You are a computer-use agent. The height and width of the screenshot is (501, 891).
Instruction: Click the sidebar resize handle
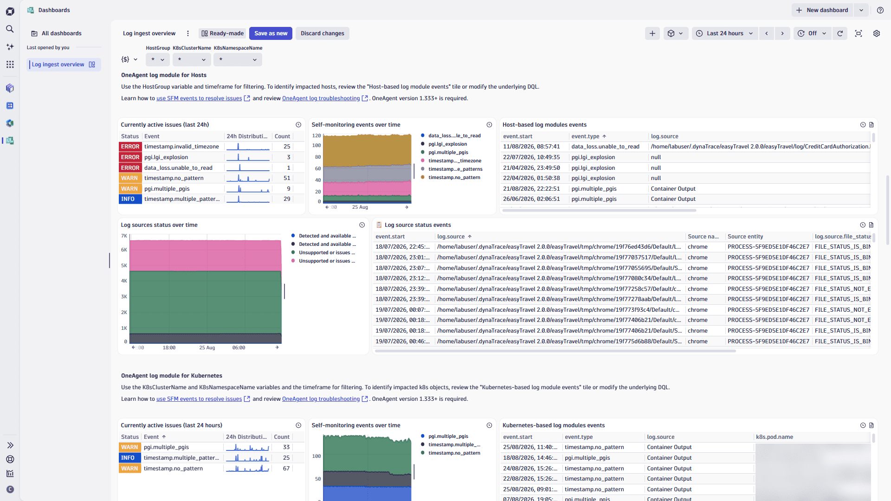(110, 261)
